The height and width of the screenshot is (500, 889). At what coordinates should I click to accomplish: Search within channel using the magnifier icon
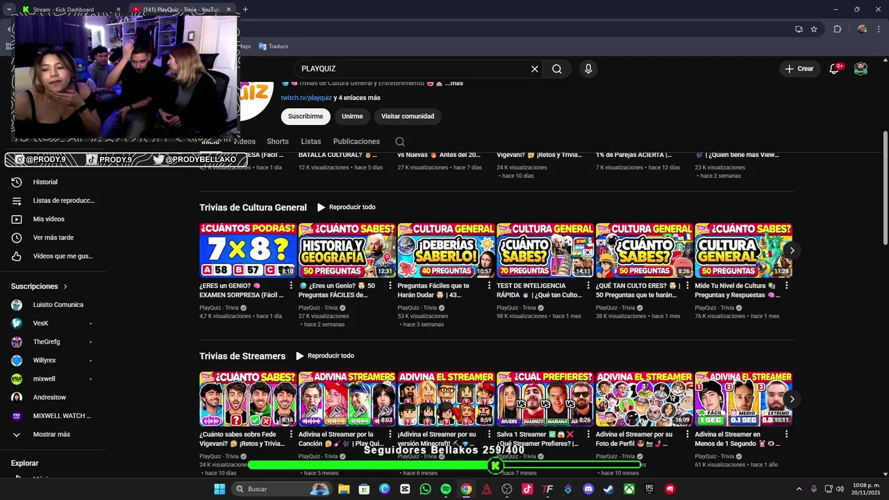400,142
